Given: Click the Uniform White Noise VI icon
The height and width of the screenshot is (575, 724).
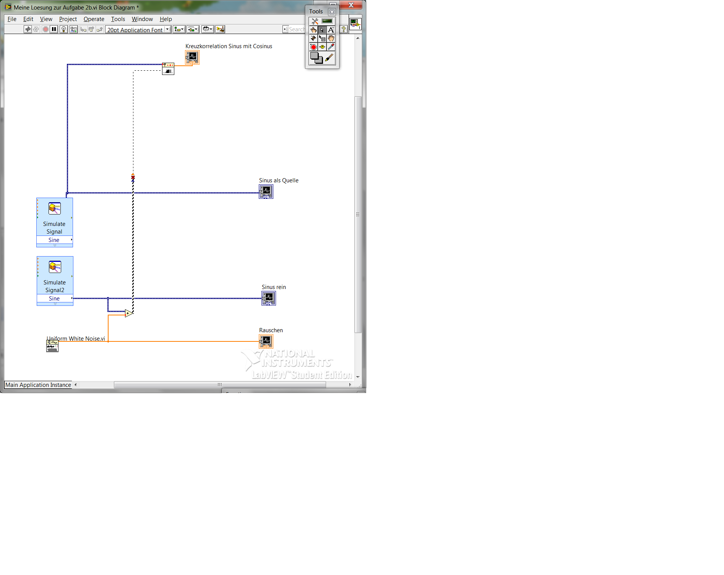Looking at the screenshot, I should pyautogui.click(x=52, y=346).
